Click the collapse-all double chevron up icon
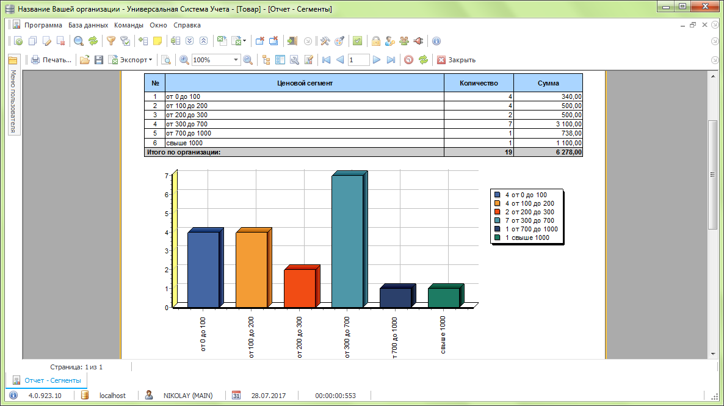Viewport: 724px width, 406px height. coord(204,41)
